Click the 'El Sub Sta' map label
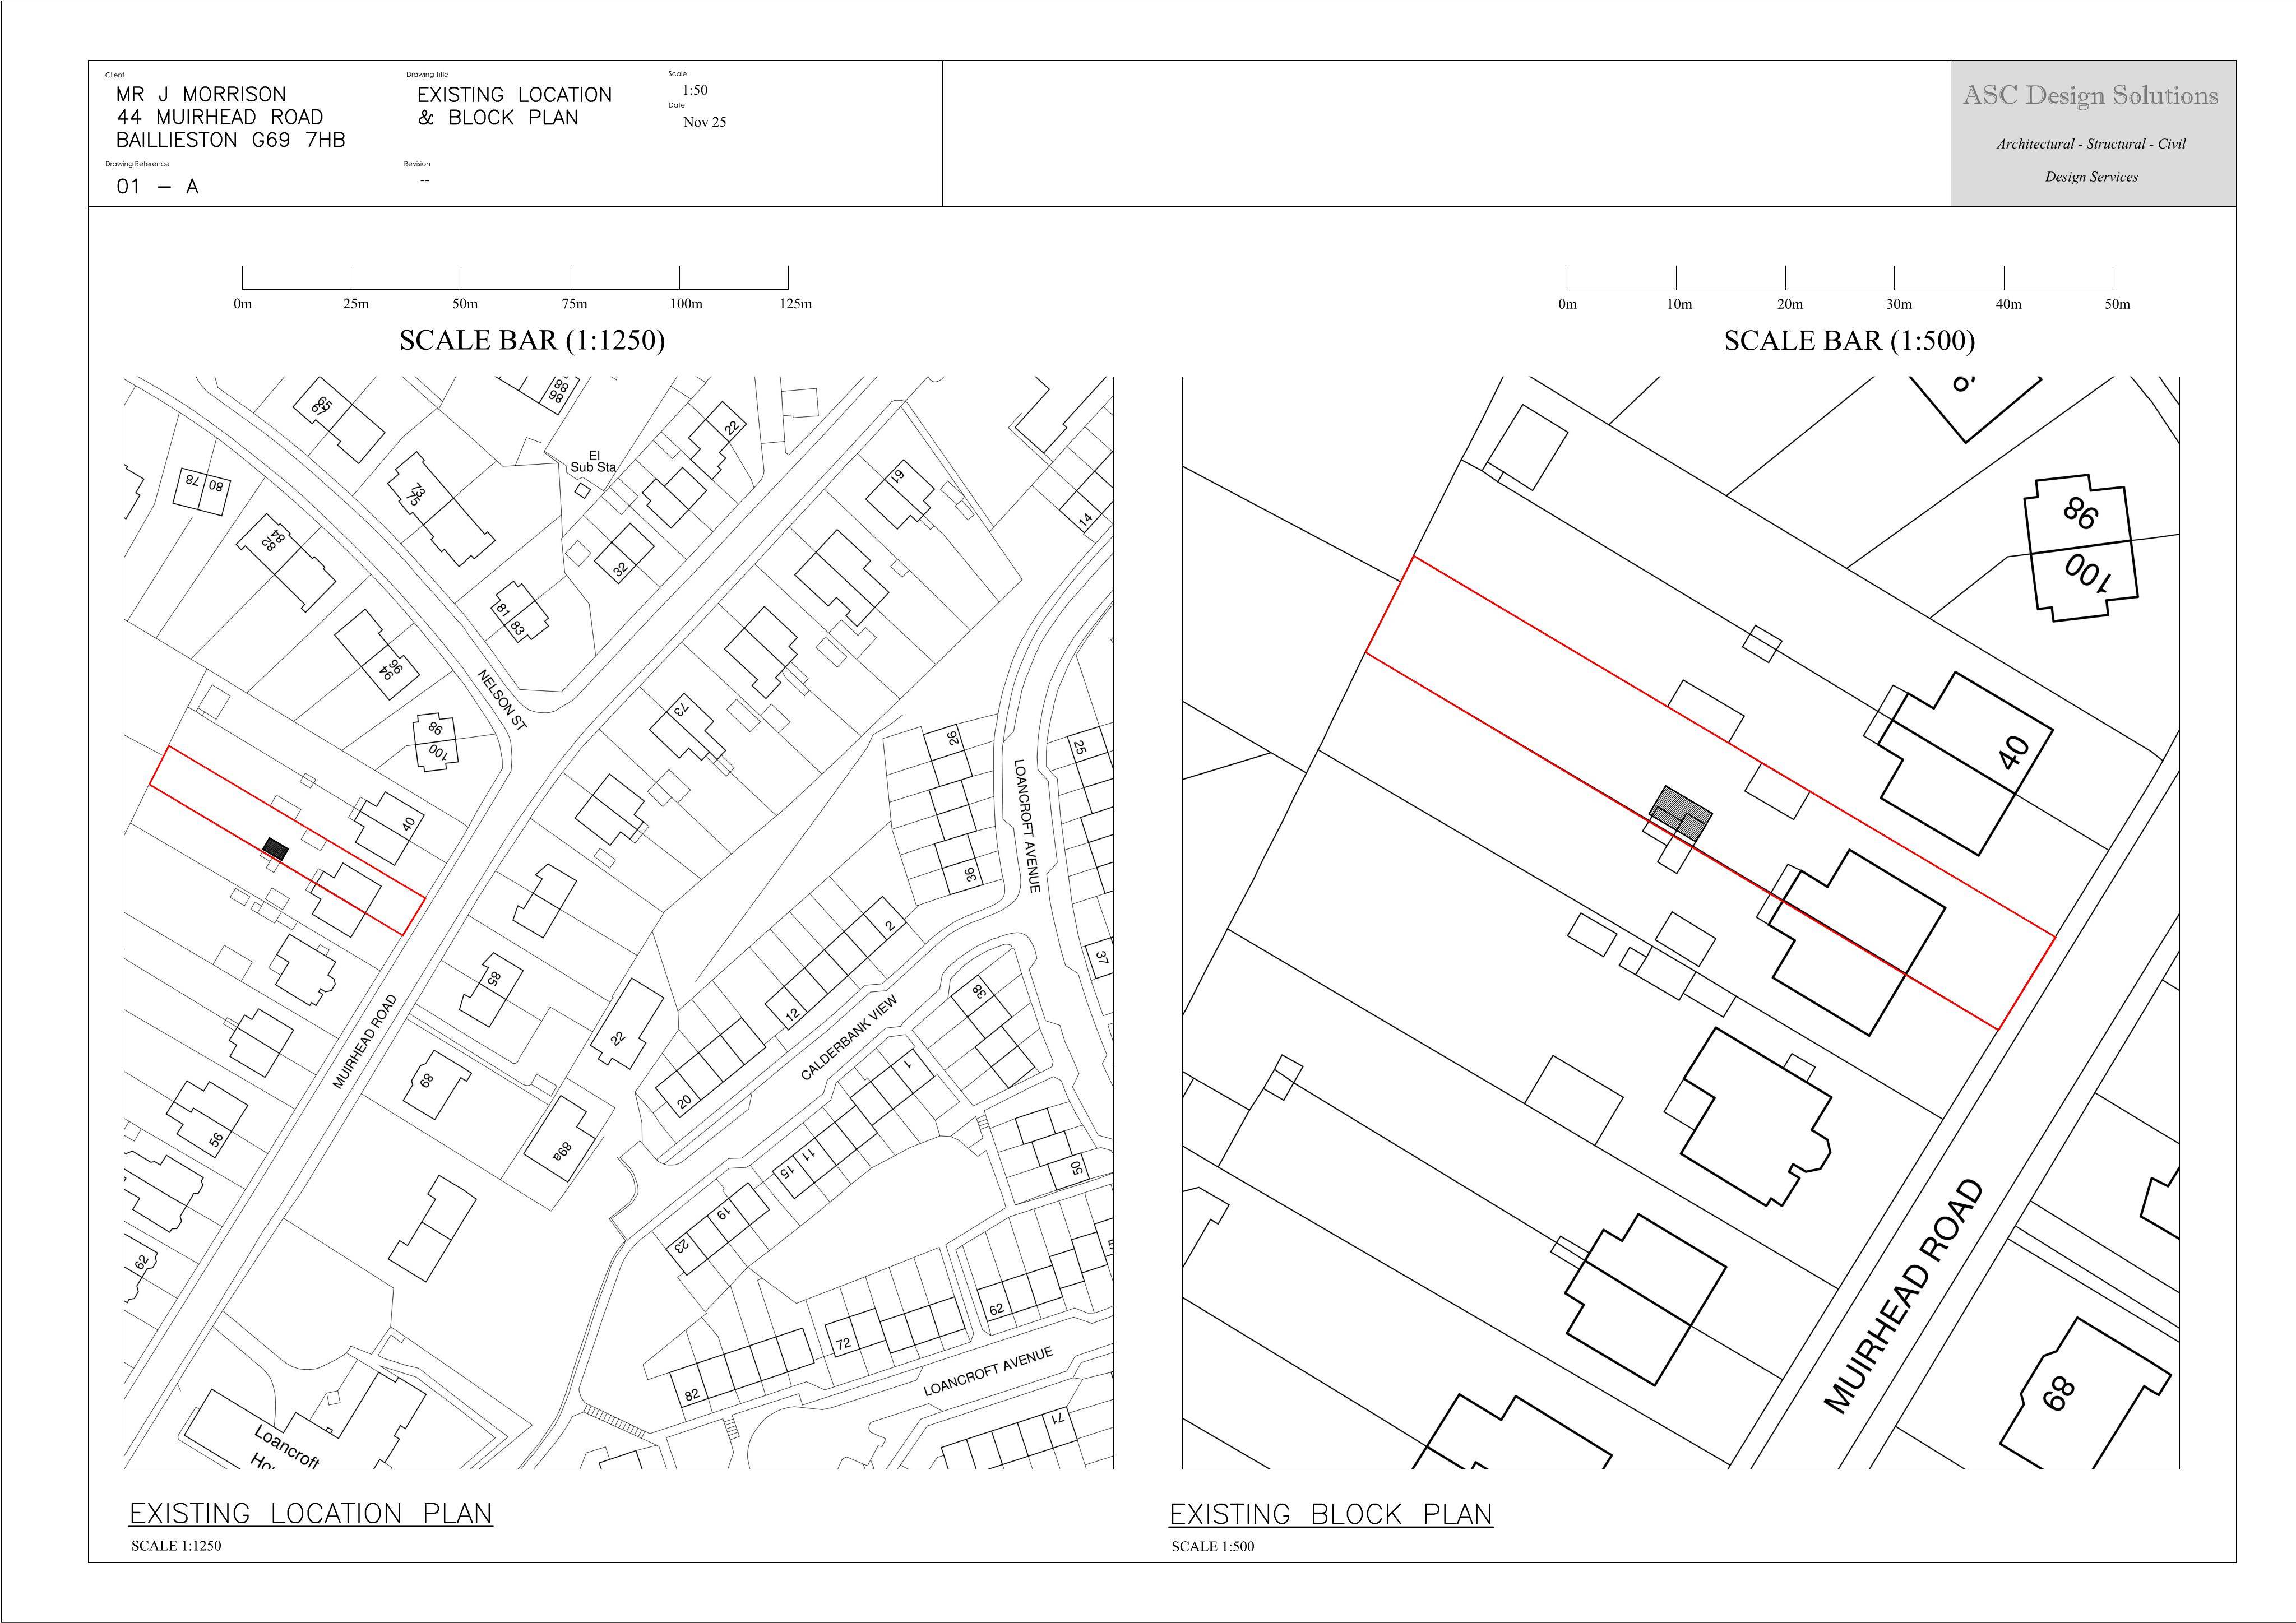 (x=594, y=461)
